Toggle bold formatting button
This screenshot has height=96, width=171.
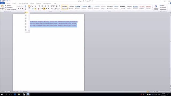(18, 9)
